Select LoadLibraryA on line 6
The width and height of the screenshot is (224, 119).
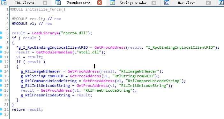click(x=45, y=33)
